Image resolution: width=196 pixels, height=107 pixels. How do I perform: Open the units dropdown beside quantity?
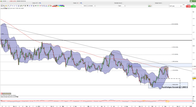tap(92, 6)
